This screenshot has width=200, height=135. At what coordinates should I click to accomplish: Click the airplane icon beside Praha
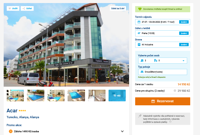139,33
